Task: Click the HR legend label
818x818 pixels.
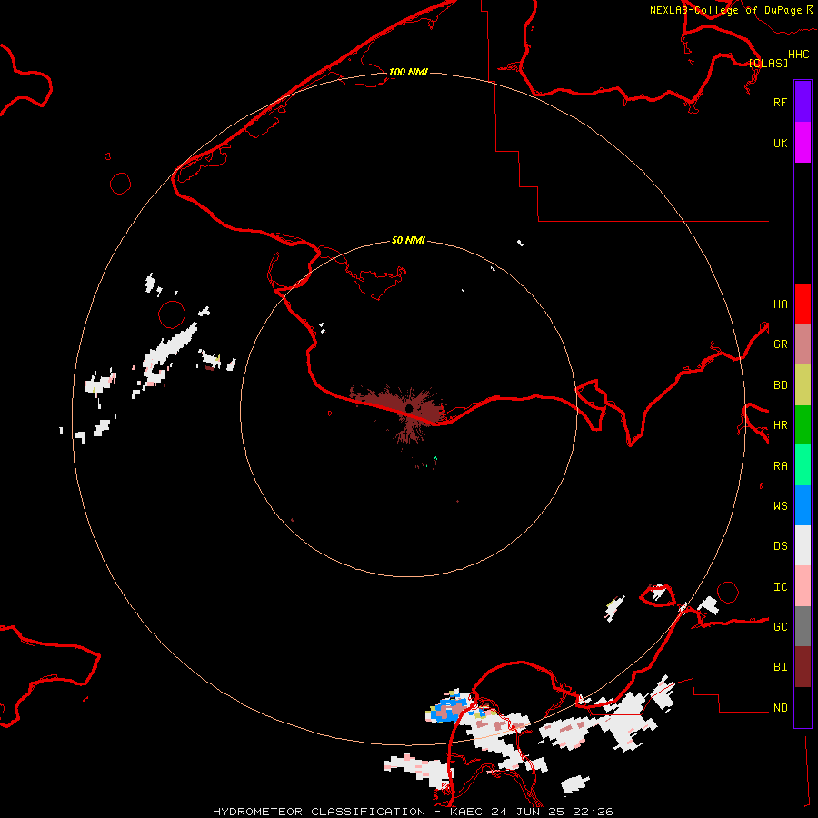Action: coord(780,425)
